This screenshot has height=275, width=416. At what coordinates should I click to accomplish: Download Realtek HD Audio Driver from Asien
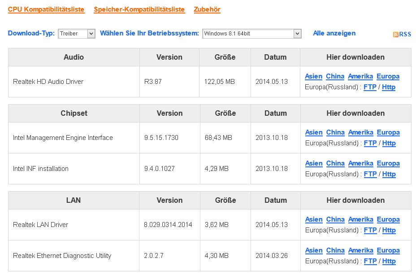point(313,76)
